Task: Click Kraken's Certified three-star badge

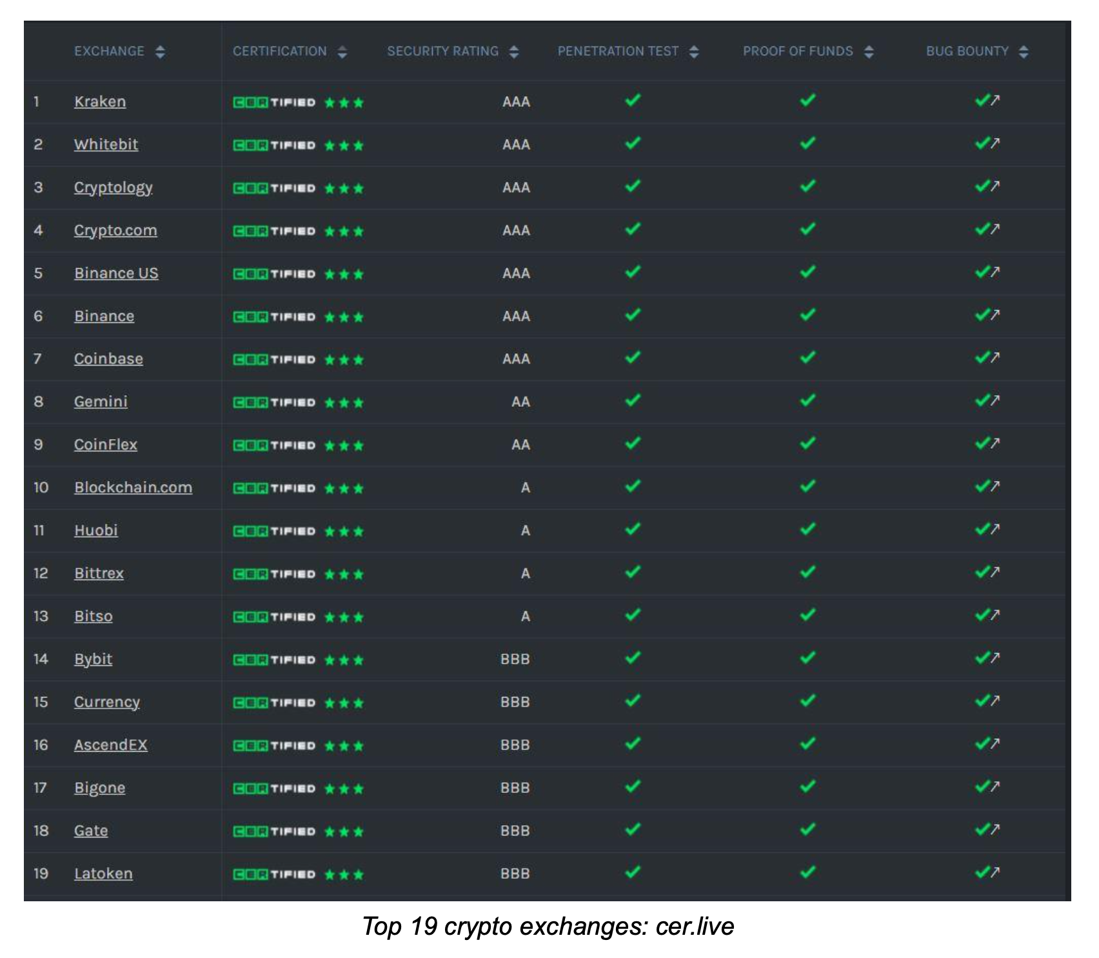Action: point(298,103)
